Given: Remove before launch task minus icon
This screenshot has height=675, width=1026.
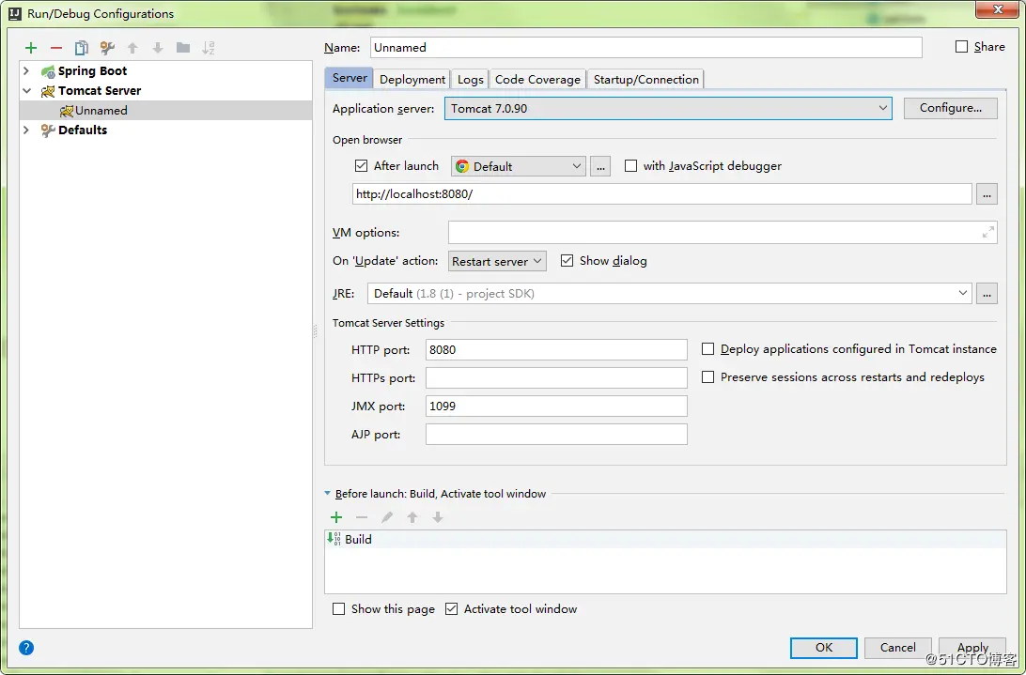Looking at the screenshot, I should coord(361,517).
